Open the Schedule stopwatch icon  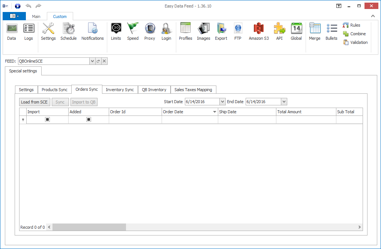(x=69, y=31)
